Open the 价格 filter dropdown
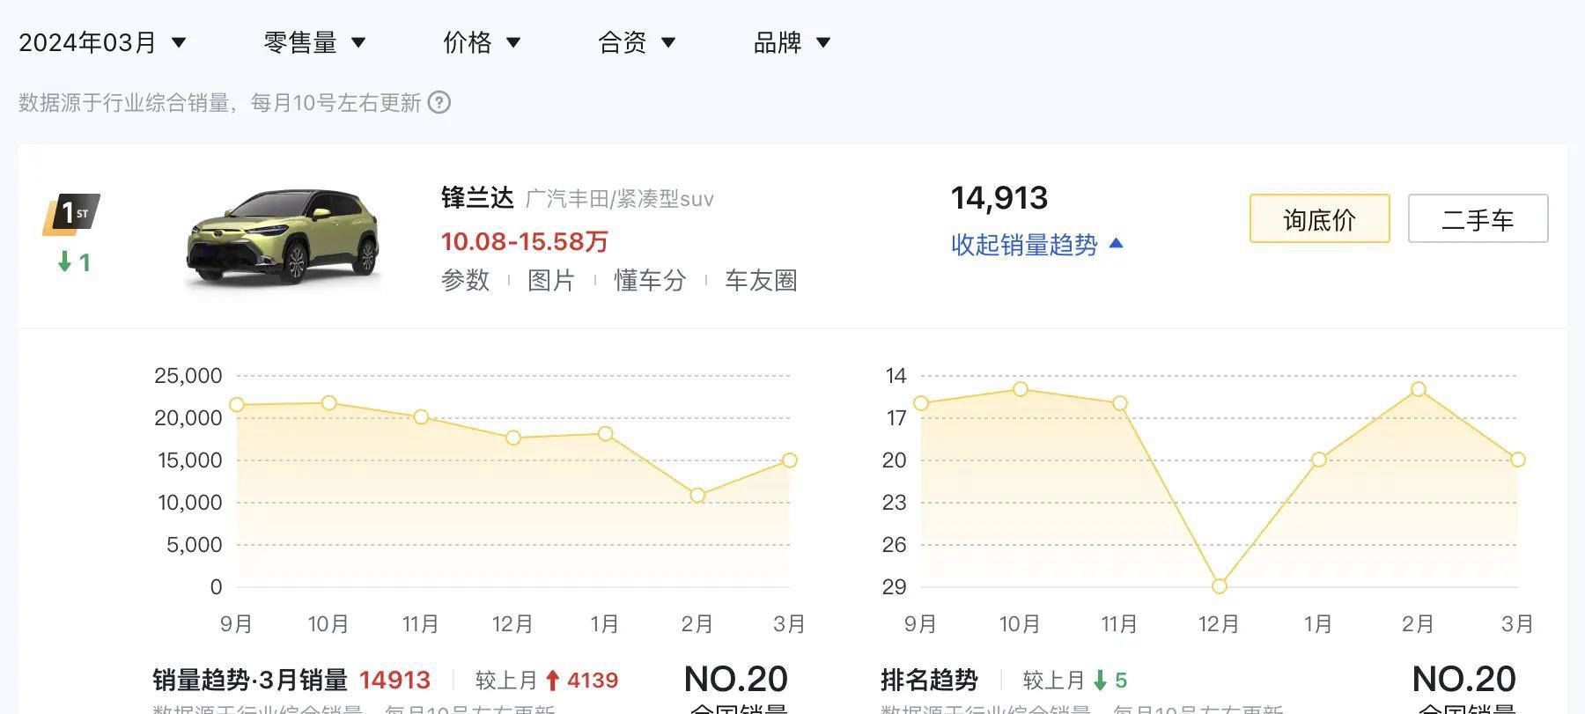The width and height of the screenshot is (1585, 714). [x=482, y=42]
